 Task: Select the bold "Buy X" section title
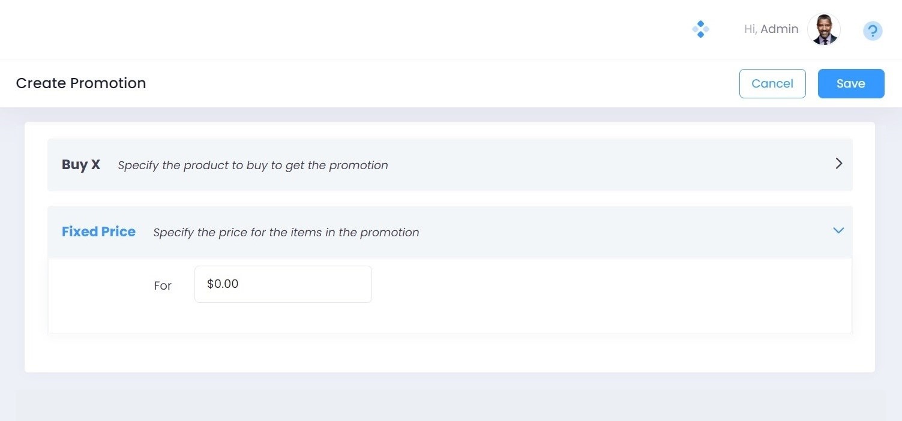click(81, 165)
